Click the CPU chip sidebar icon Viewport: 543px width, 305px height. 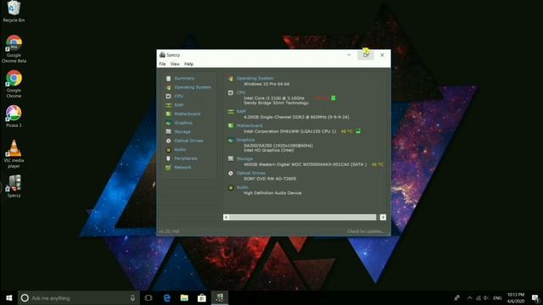point(168,96)
